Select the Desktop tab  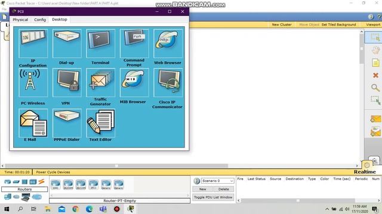coord(60,20)
